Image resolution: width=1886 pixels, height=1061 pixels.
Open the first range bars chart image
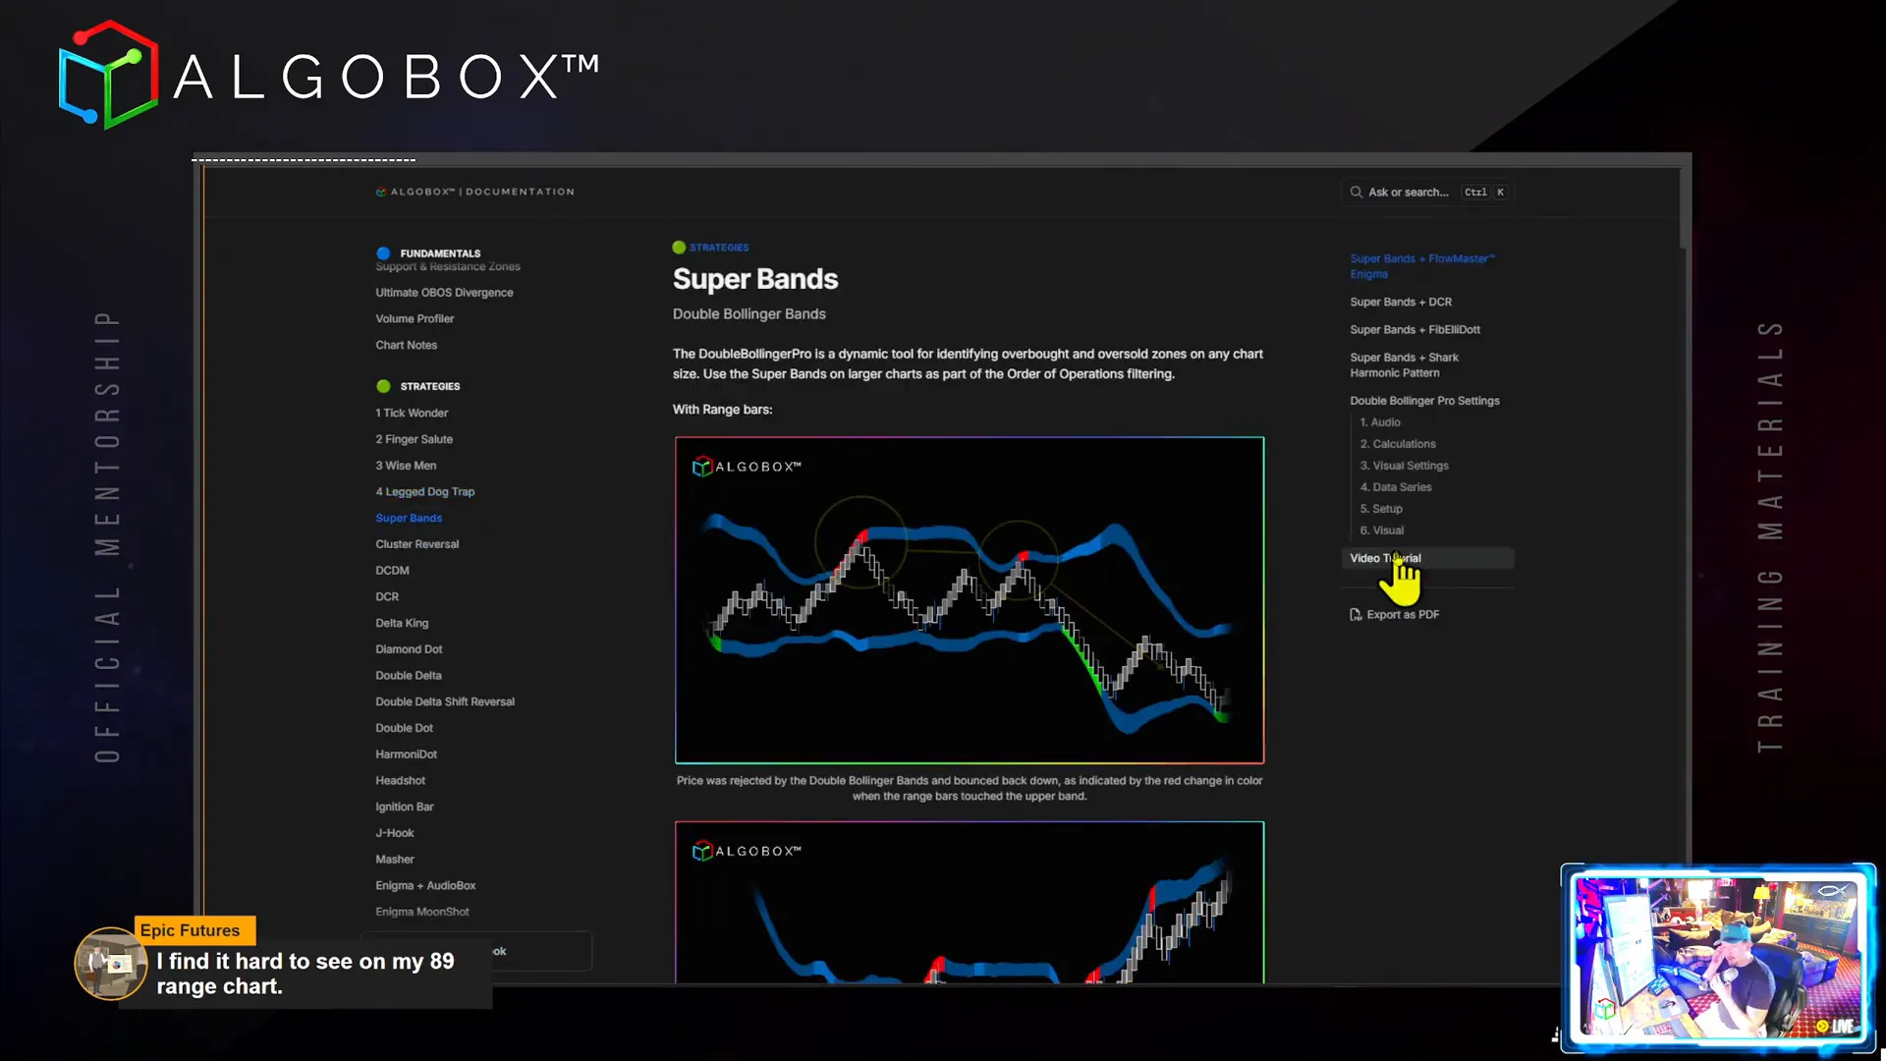pos(970,600)
